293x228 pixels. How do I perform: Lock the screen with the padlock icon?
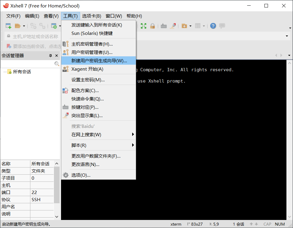click(152, 26)
